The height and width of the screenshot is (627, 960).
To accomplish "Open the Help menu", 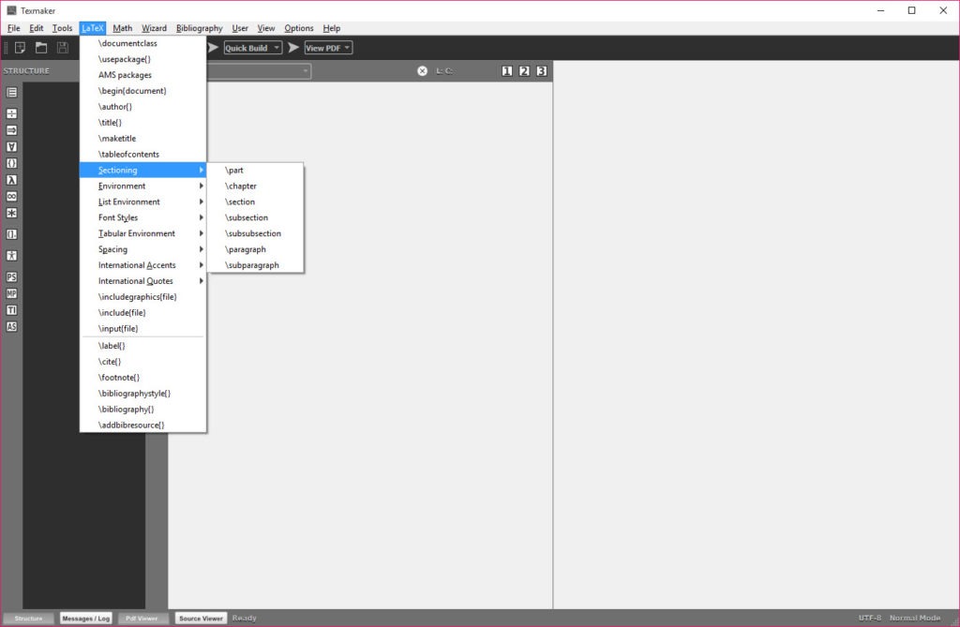I will 332,28.
